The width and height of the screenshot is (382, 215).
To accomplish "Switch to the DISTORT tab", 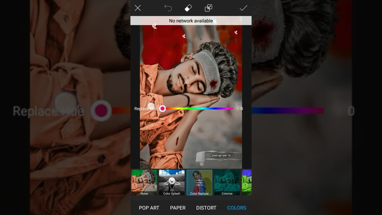I will point(206,208).
